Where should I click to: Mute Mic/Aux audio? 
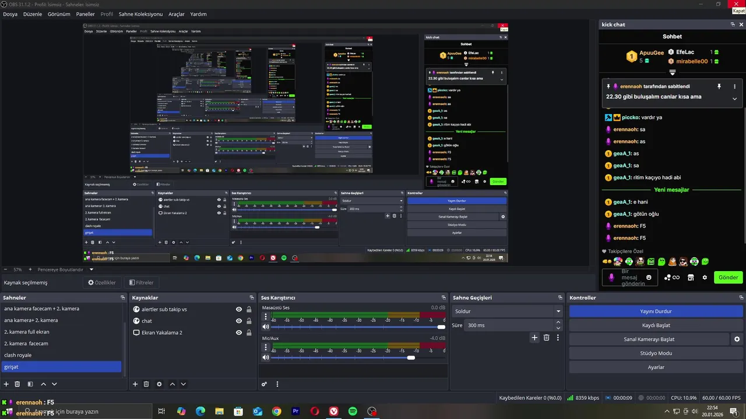pyautogui.click(x=266, y=357)
